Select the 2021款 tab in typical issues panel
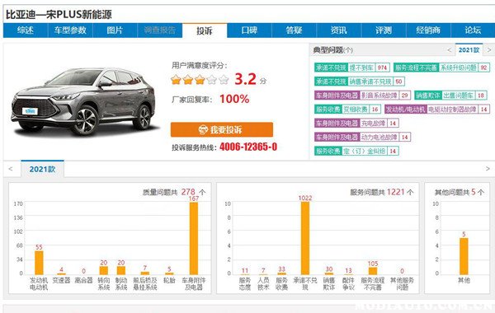Viewport: 495px width, 313px height. pyautogui.click(x=469, y=49)
